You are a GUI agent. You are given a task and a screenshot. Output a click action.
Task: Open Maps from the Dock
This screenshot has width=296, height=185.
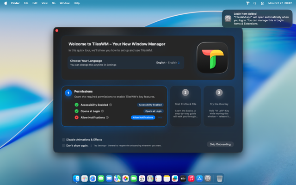coord(117,179)
